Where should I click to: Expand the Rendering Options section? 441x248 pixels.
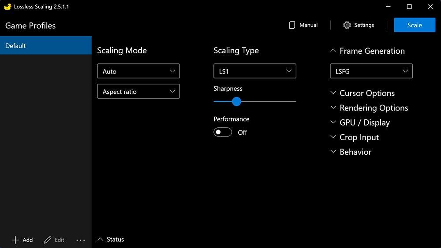point(333,108)
